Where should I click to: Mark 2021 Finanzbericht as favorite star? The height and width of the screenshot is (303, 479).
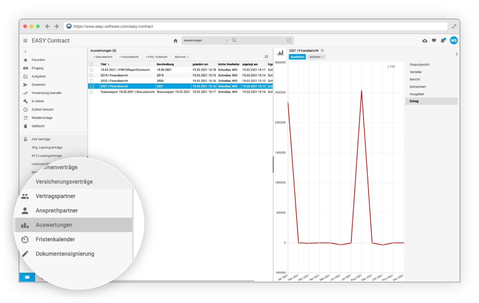(322, 50)
